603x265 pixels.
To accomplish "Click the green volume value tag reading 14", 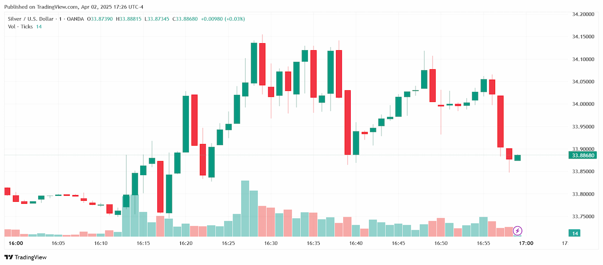I will coord(575,233).
